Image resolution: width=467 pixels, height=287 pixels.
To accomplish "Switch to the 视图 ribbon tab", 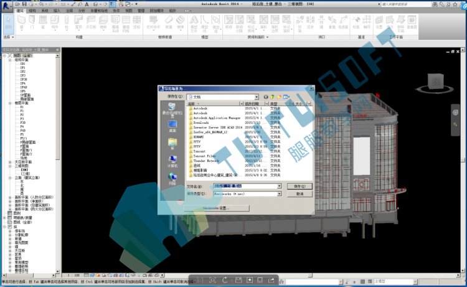I will point(129,11).
